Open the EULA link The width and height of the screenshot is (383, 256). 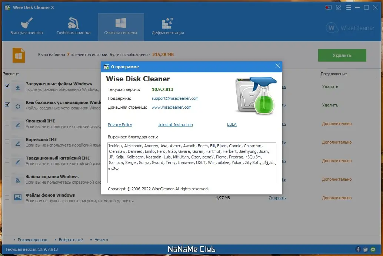tap(232, 124)
